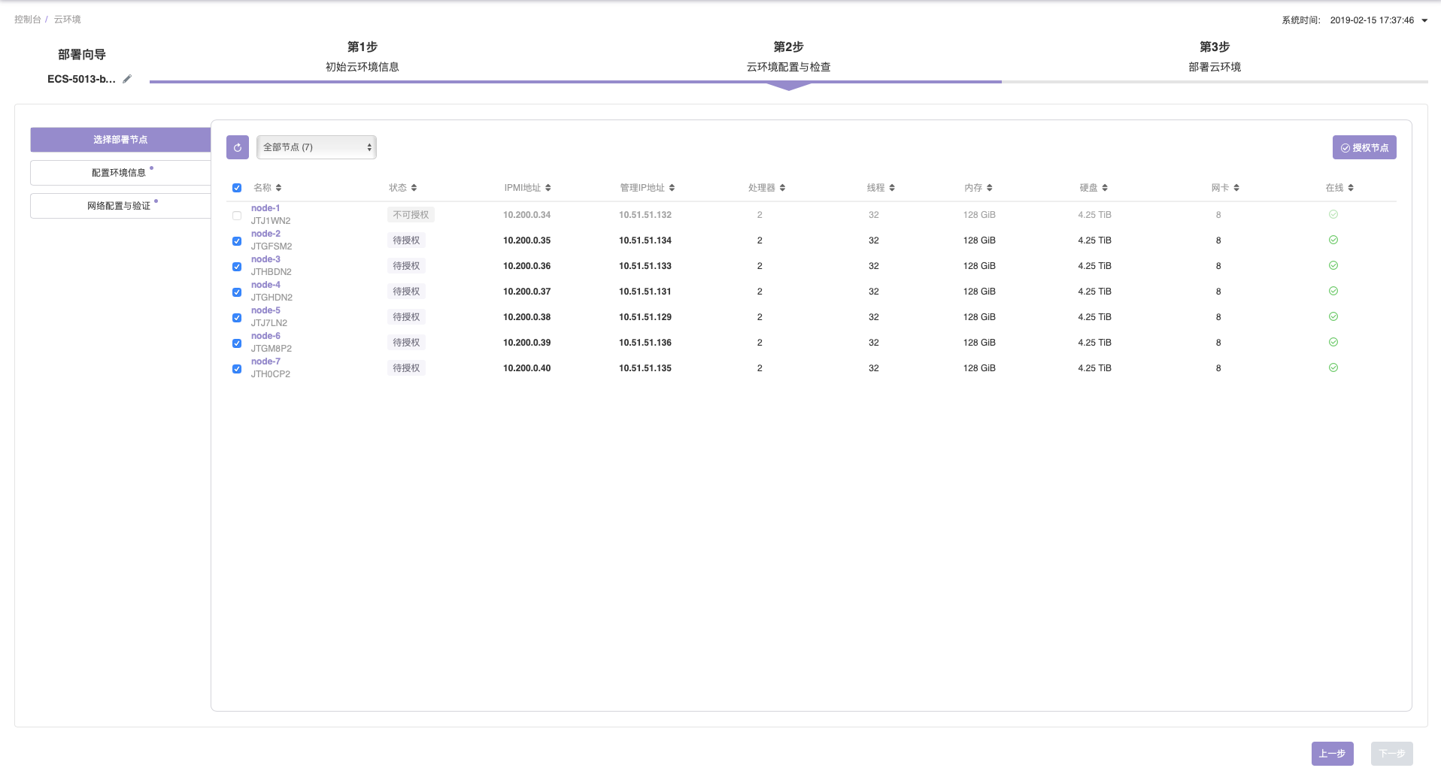Viewport: 1441px width, 777px height.
Task: Open the 配置环境信息 side tab
Action: [120, 173]
